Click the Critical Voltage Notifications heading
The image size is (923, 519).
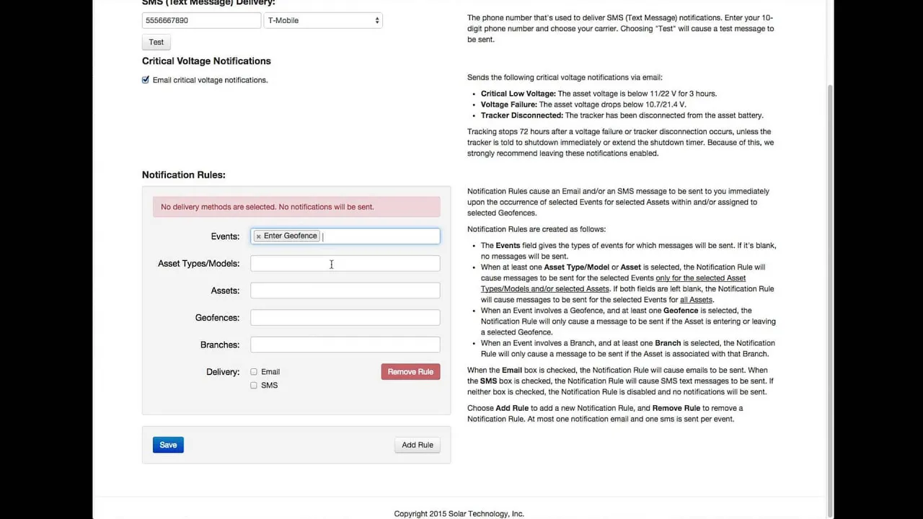tap(206, 61)
